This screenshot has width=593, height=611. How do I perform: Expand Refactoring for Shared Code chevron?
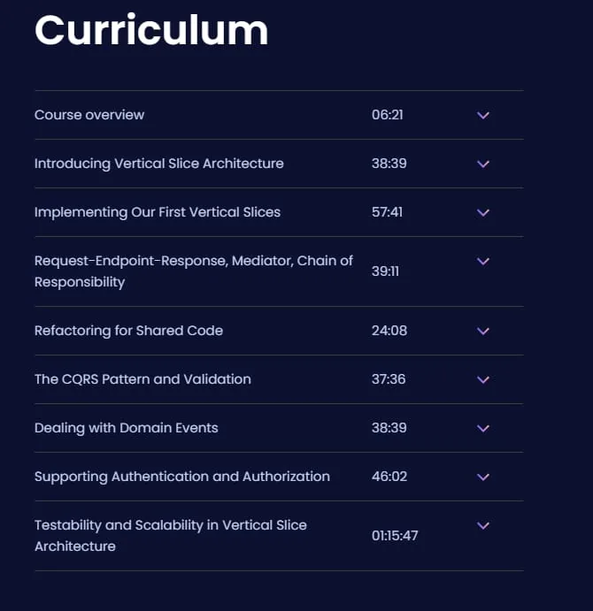(x=483, y=332)
